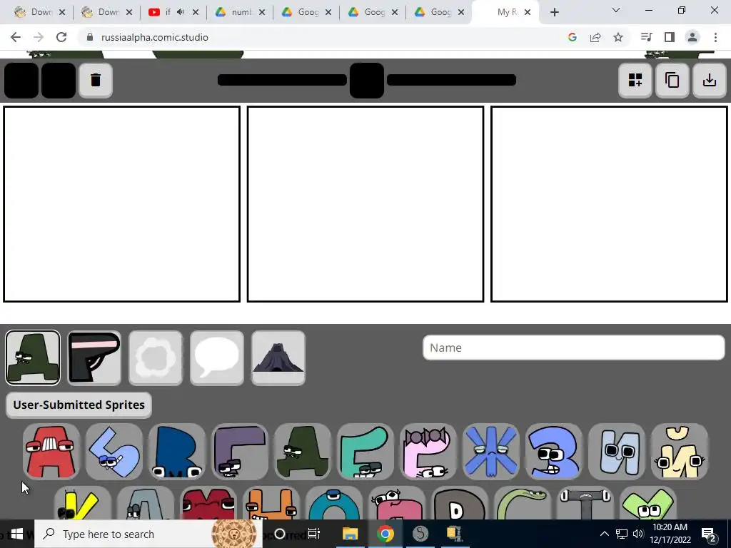Pick the black Р sprite
The width and height of the screenshot is (731, 548).
coord(460,503)
